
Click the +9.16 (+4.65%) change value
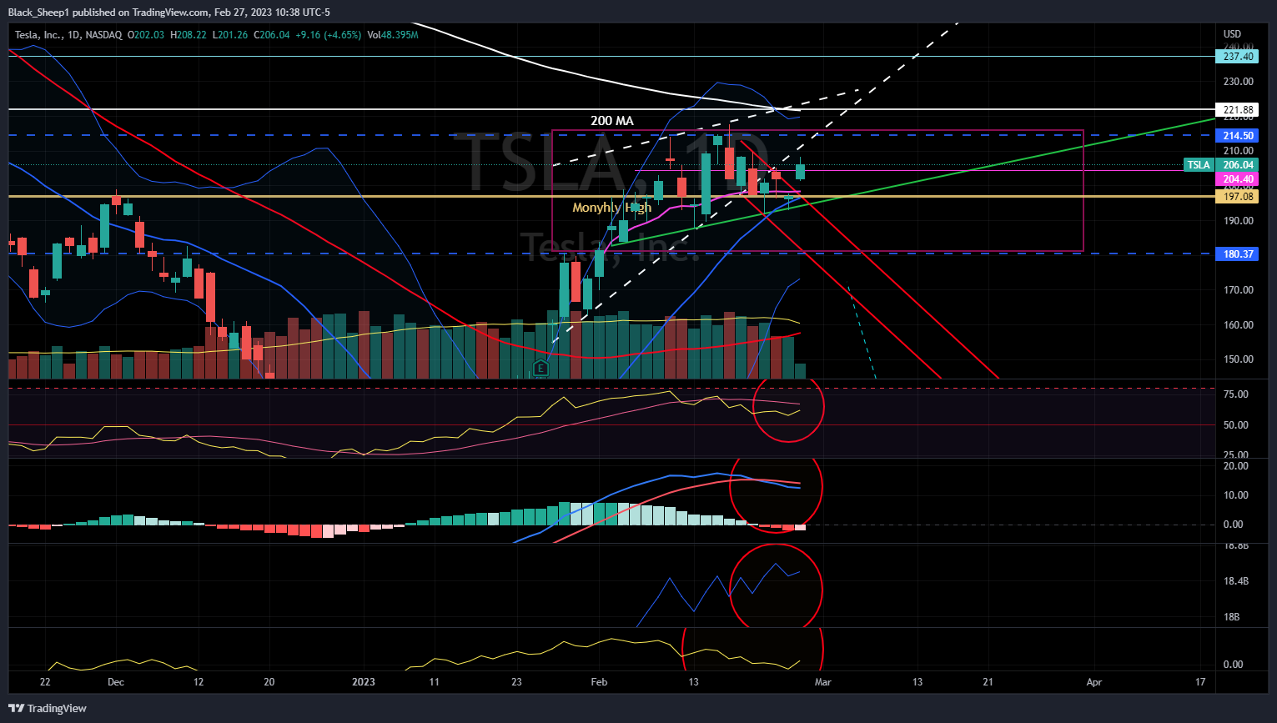click(328, 35)
